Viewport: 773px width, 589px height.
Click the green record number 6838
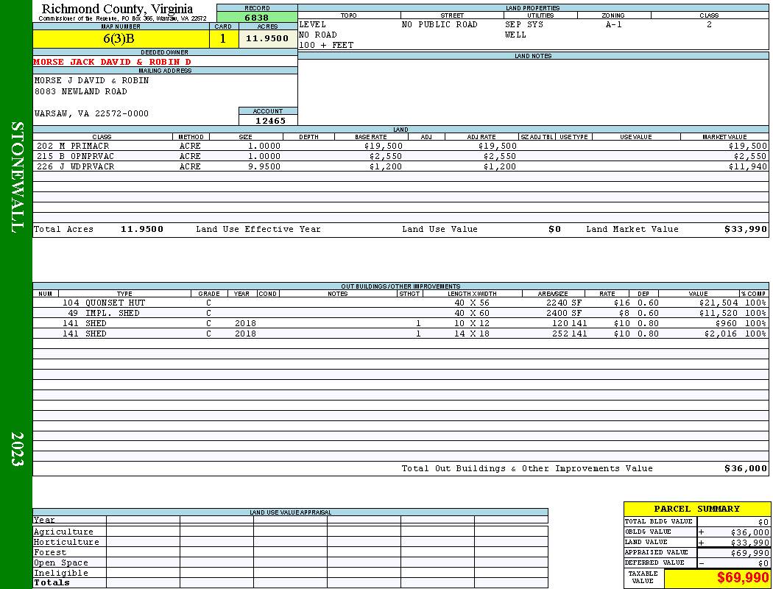[x=257, y=17]
